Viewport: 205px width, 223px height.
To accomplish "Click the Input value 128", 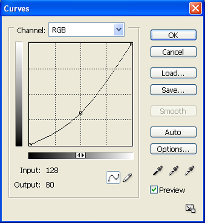I will pos(52,170).
